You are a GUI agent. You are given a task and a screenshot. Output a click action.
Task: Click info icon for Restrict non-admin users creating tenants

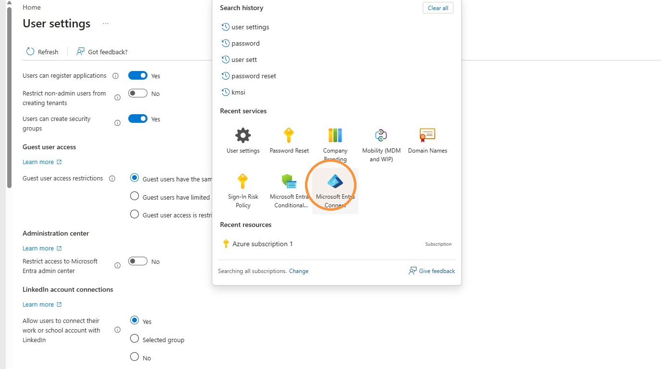point(117,98)
